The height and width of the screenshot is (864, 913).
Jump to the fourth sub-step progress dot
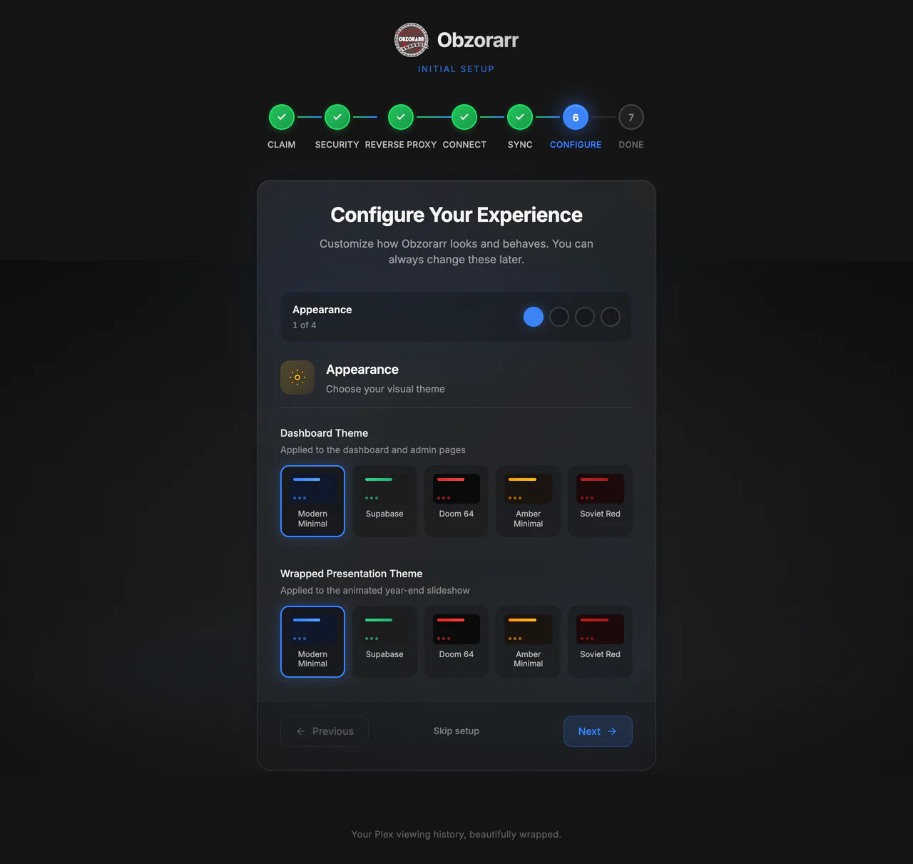(611, 317)
